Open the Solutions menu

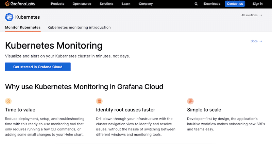(x=106, y=4)
